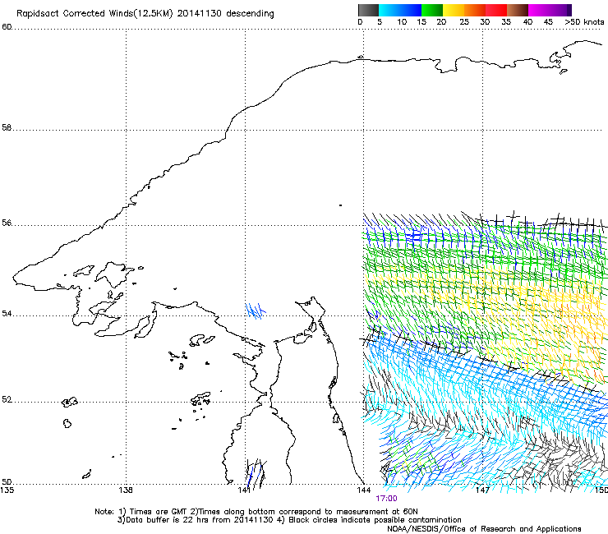Click the isolated blue wind barbs near 141E 54N
This screenshot has width=608, height=534.
click(x=256, y=311)
